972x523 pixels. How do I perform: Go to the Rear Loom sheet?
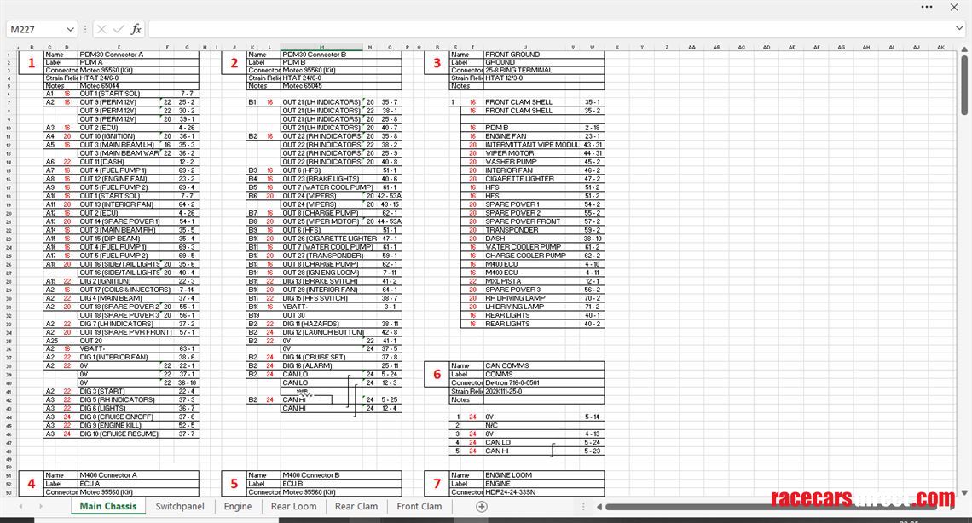[x=293, y=507]
